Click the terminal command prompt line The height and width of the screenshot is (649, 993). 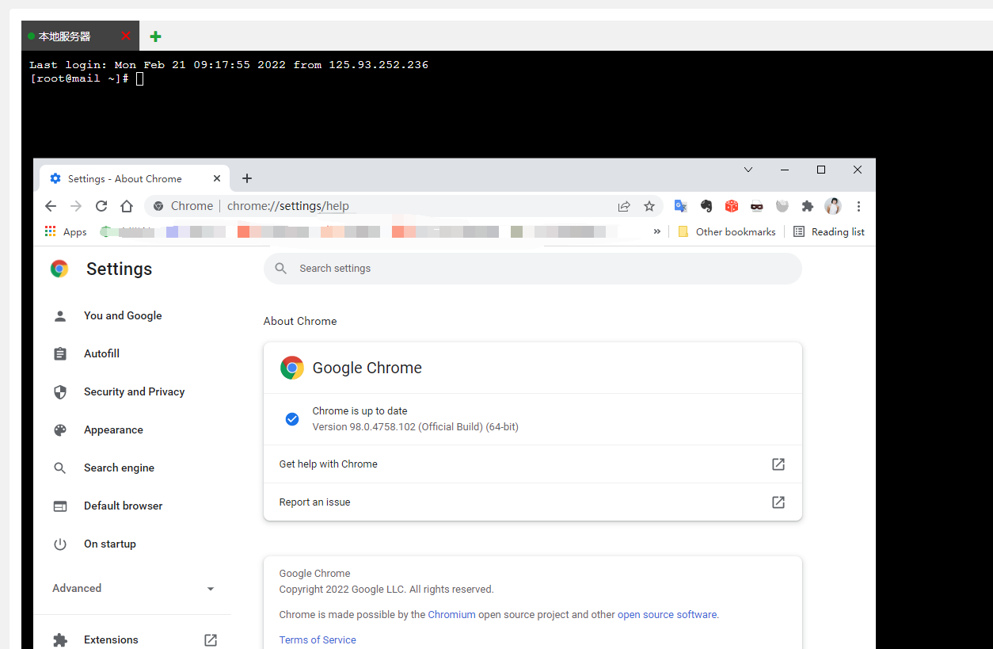pyautogui.click(x=86, y=78)
